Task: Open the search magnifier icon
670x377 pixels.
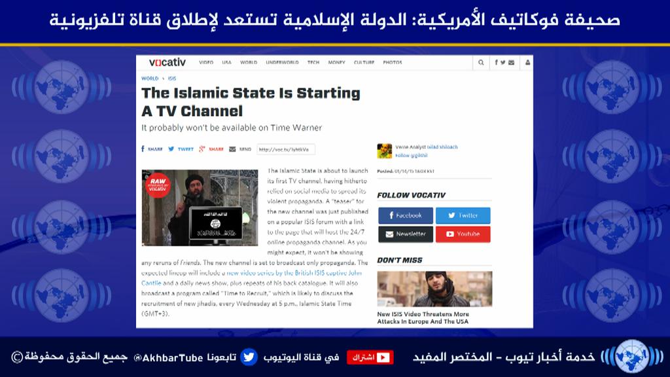Action: (x=481, y=62)
